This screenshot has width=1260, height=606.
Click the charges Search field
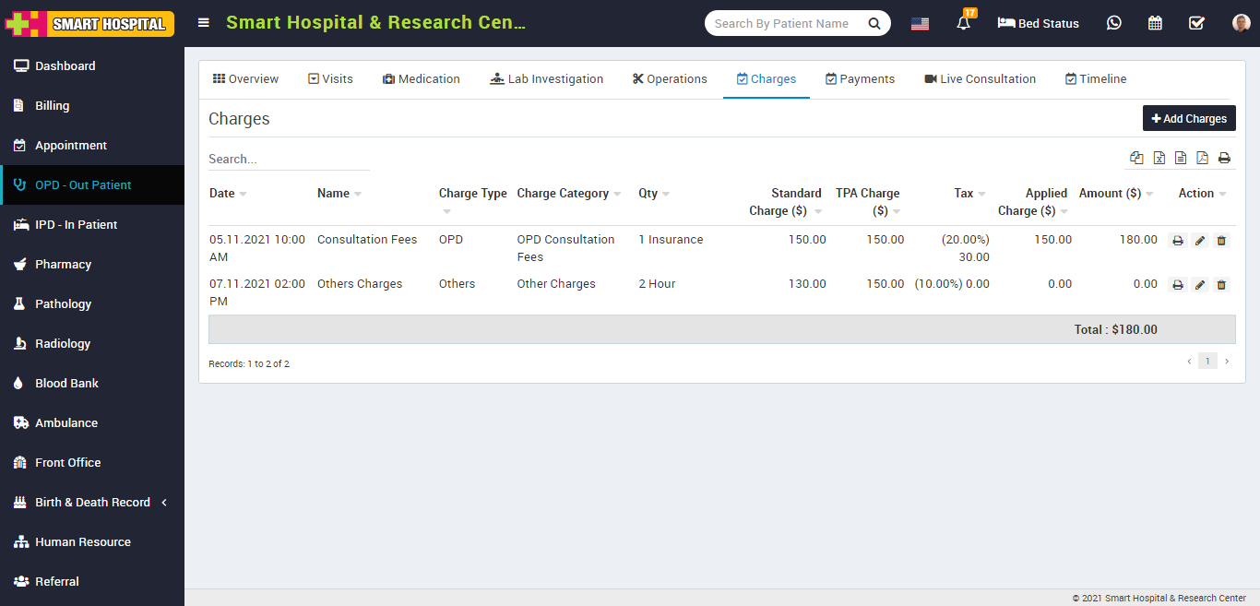click(x=289, y=160)
